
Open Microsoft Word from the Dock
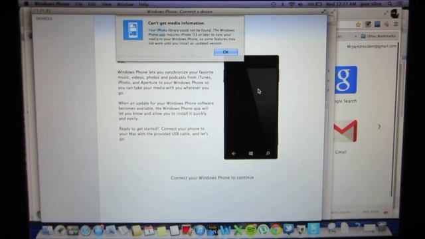click(225, 230)
